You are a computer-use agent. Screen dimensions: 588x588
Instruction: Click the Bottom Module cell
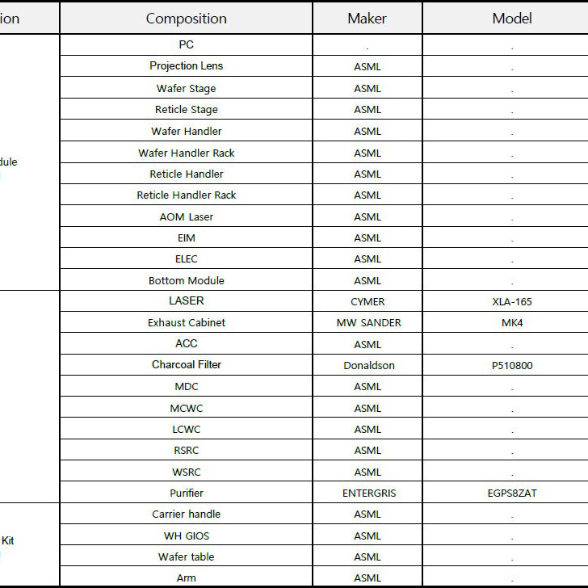click(186, 280)
